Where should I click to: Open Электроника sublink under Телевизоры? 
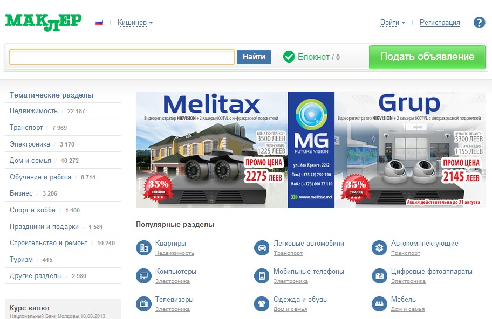pos(173,309)
